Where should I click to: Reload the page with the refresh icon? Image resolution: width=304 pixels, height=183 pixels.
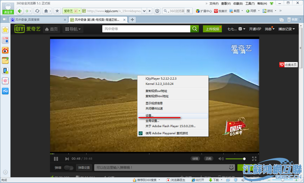click(37, 11)
